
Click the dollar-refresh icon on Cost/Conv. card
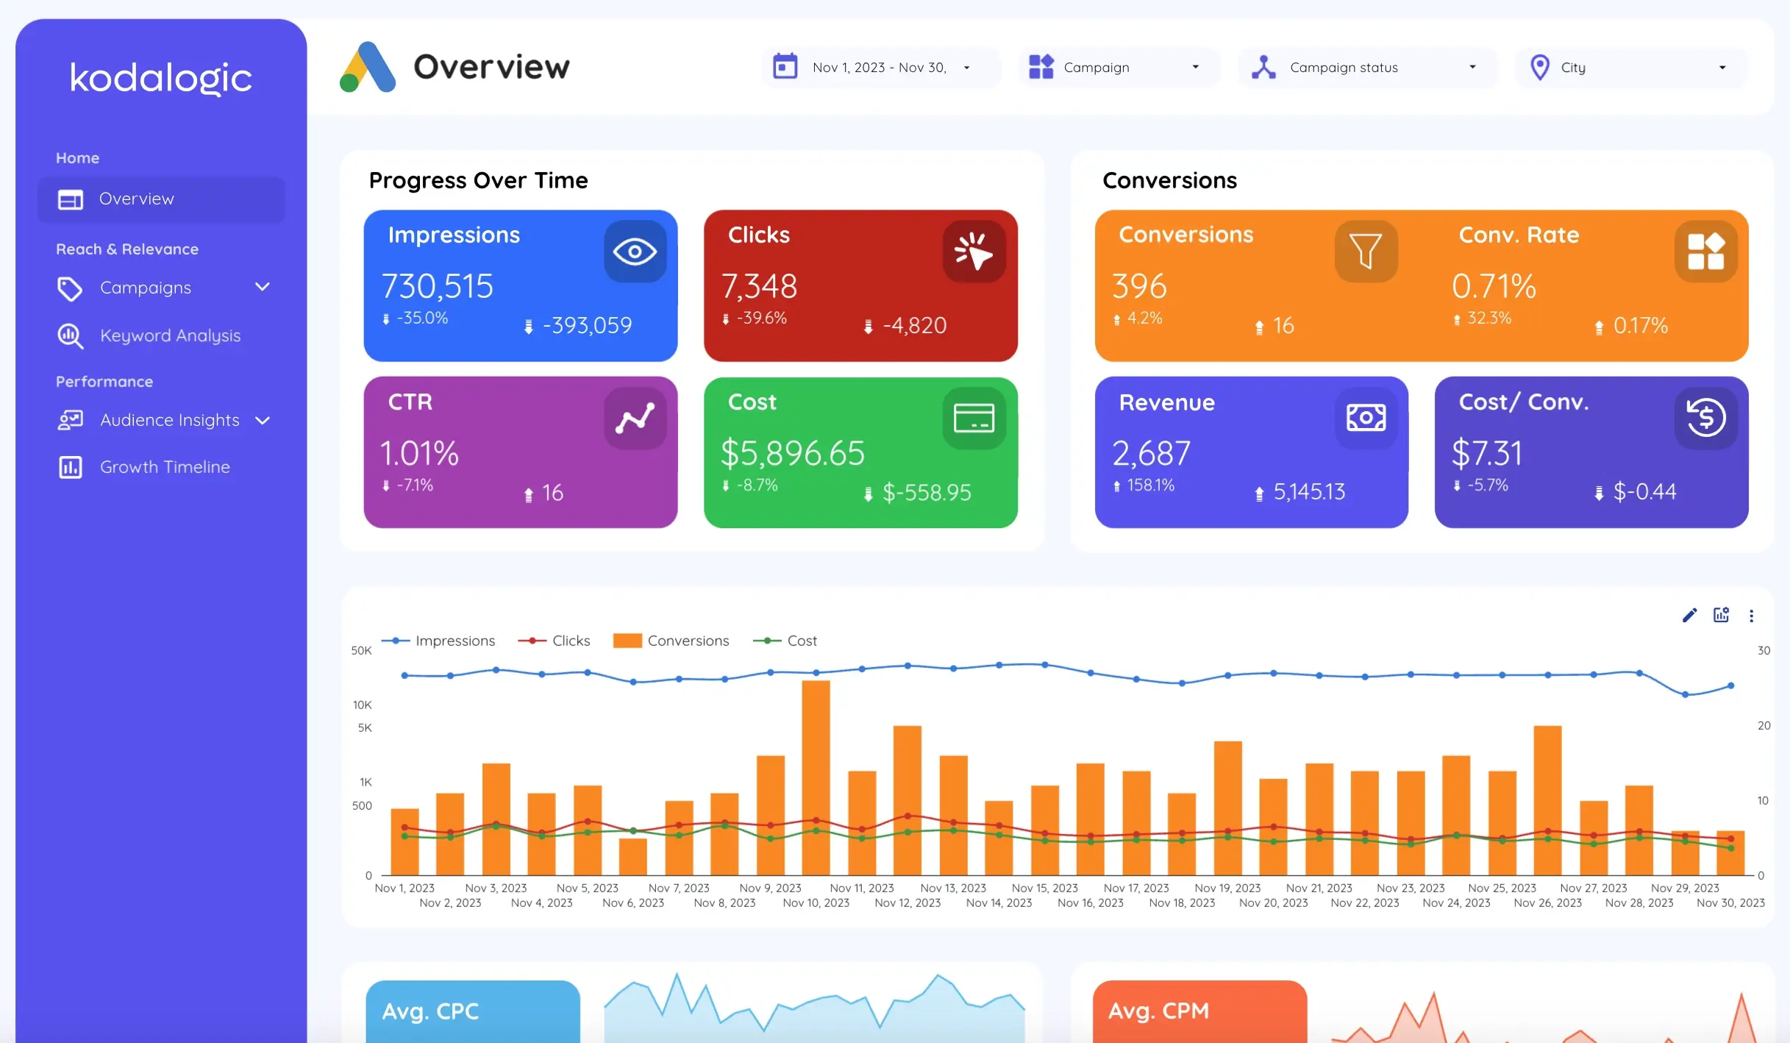pyautogui.click(x=1705, y=419)
